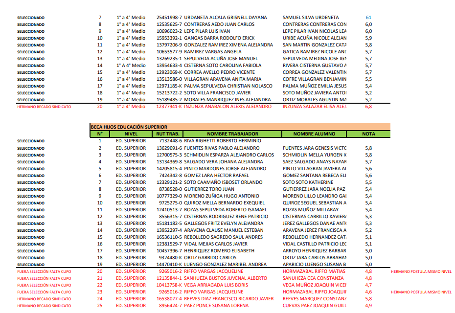
Task: Click worker PAEZ PONCE SUSANA LORENA
Action: 216,306
